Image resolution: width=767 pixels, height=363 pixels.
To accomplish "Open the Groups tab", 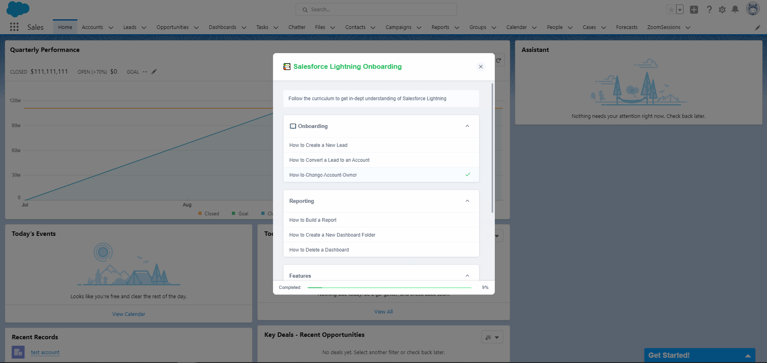I will point(478,27).
